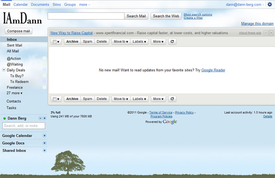Expand the Google Docs gadget plus icon
Viewport: 275px width, 178px height.
(x=44, y=143)
